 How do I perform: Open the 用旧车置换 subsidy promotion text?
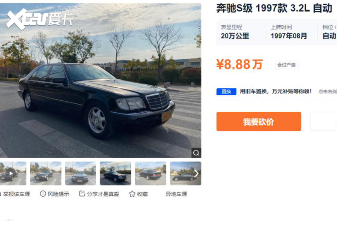click(276, 92)
